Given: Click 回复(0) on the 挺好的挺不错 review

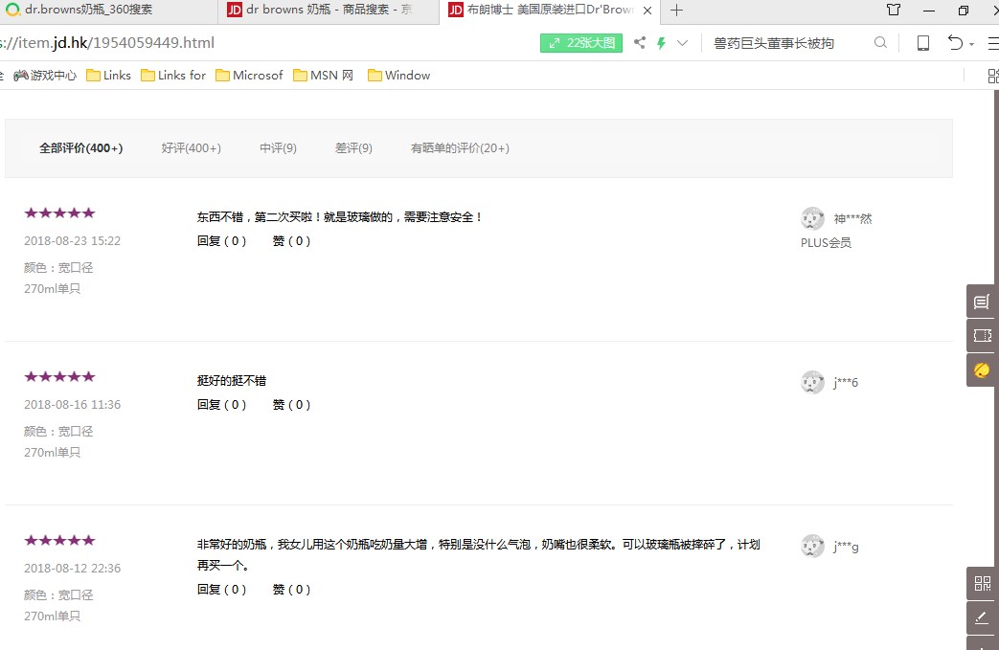Looking at the screenshot, I should pos(221,405).
